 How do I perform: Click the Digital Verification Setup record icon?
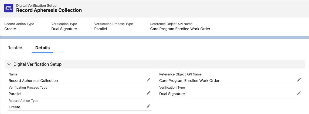(9, 8)
